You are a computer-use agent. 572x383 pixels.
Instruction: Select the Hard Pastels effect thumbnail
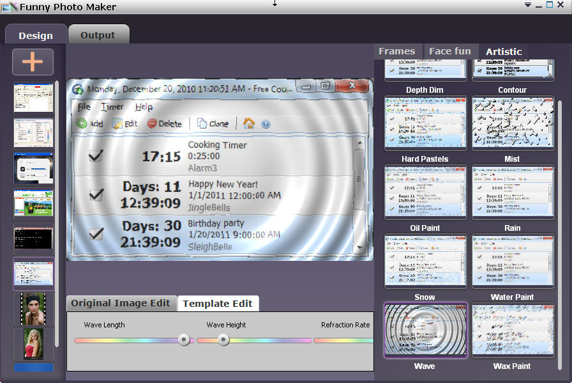click(425, 123)
